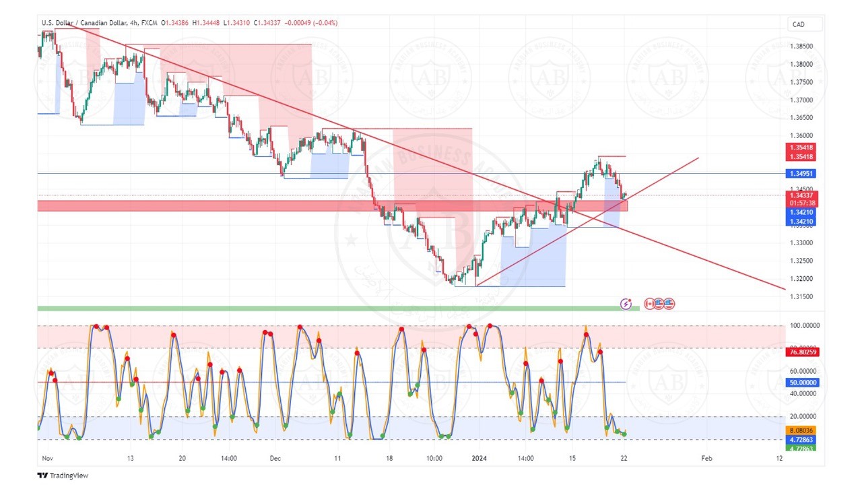The width and height of the screenshot is (862, 485).
Task: Click the orange 8.08036 indicator value
Action: click(x=802, y=430)
